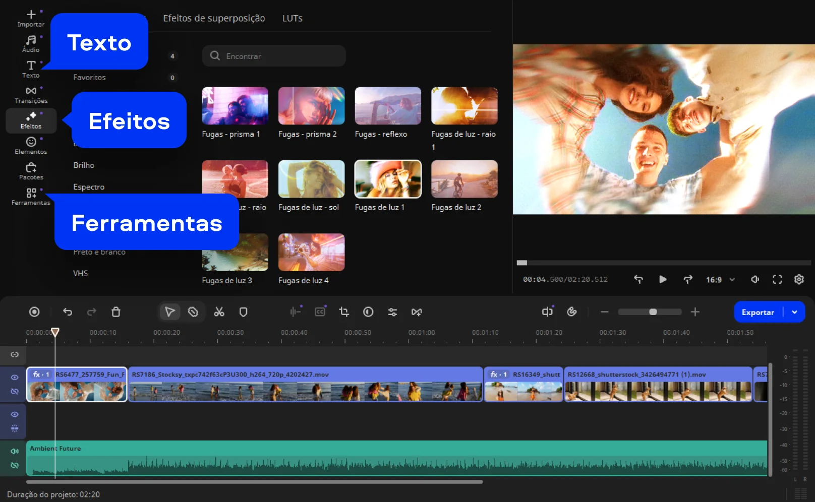
Task: Click the record button in timeline toolbar
Action: [34, 312]
